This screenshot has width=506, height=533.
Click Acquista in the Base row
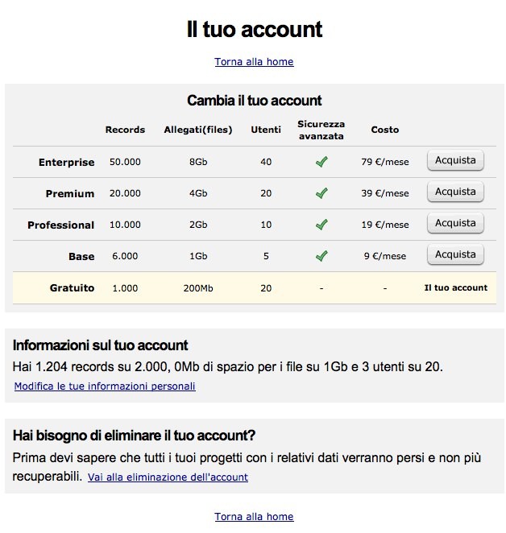455,254
